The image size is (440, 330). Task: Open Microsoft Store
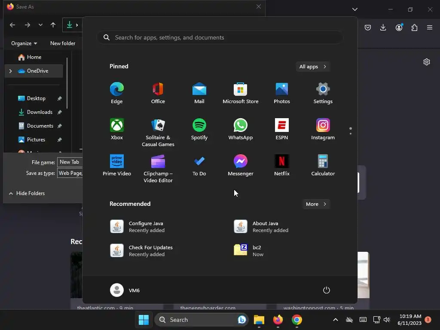(241, 93)
